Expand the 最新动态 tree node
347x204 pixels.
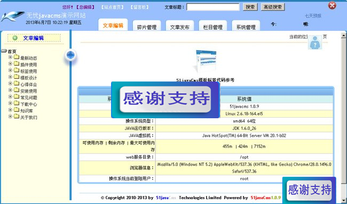click(10, 57)
